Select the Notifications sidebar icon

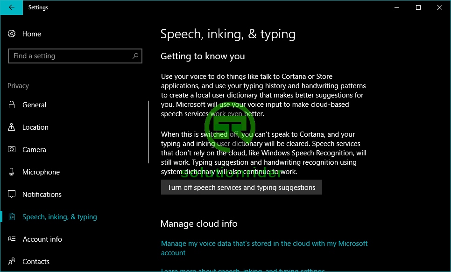(12, 195)
